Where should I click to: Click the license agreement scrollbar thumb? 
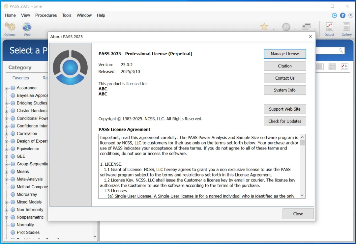[x=302, y=143]
